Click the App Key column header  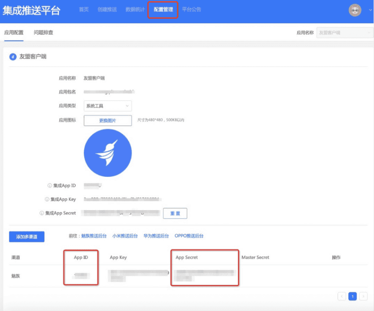[118, 258]
